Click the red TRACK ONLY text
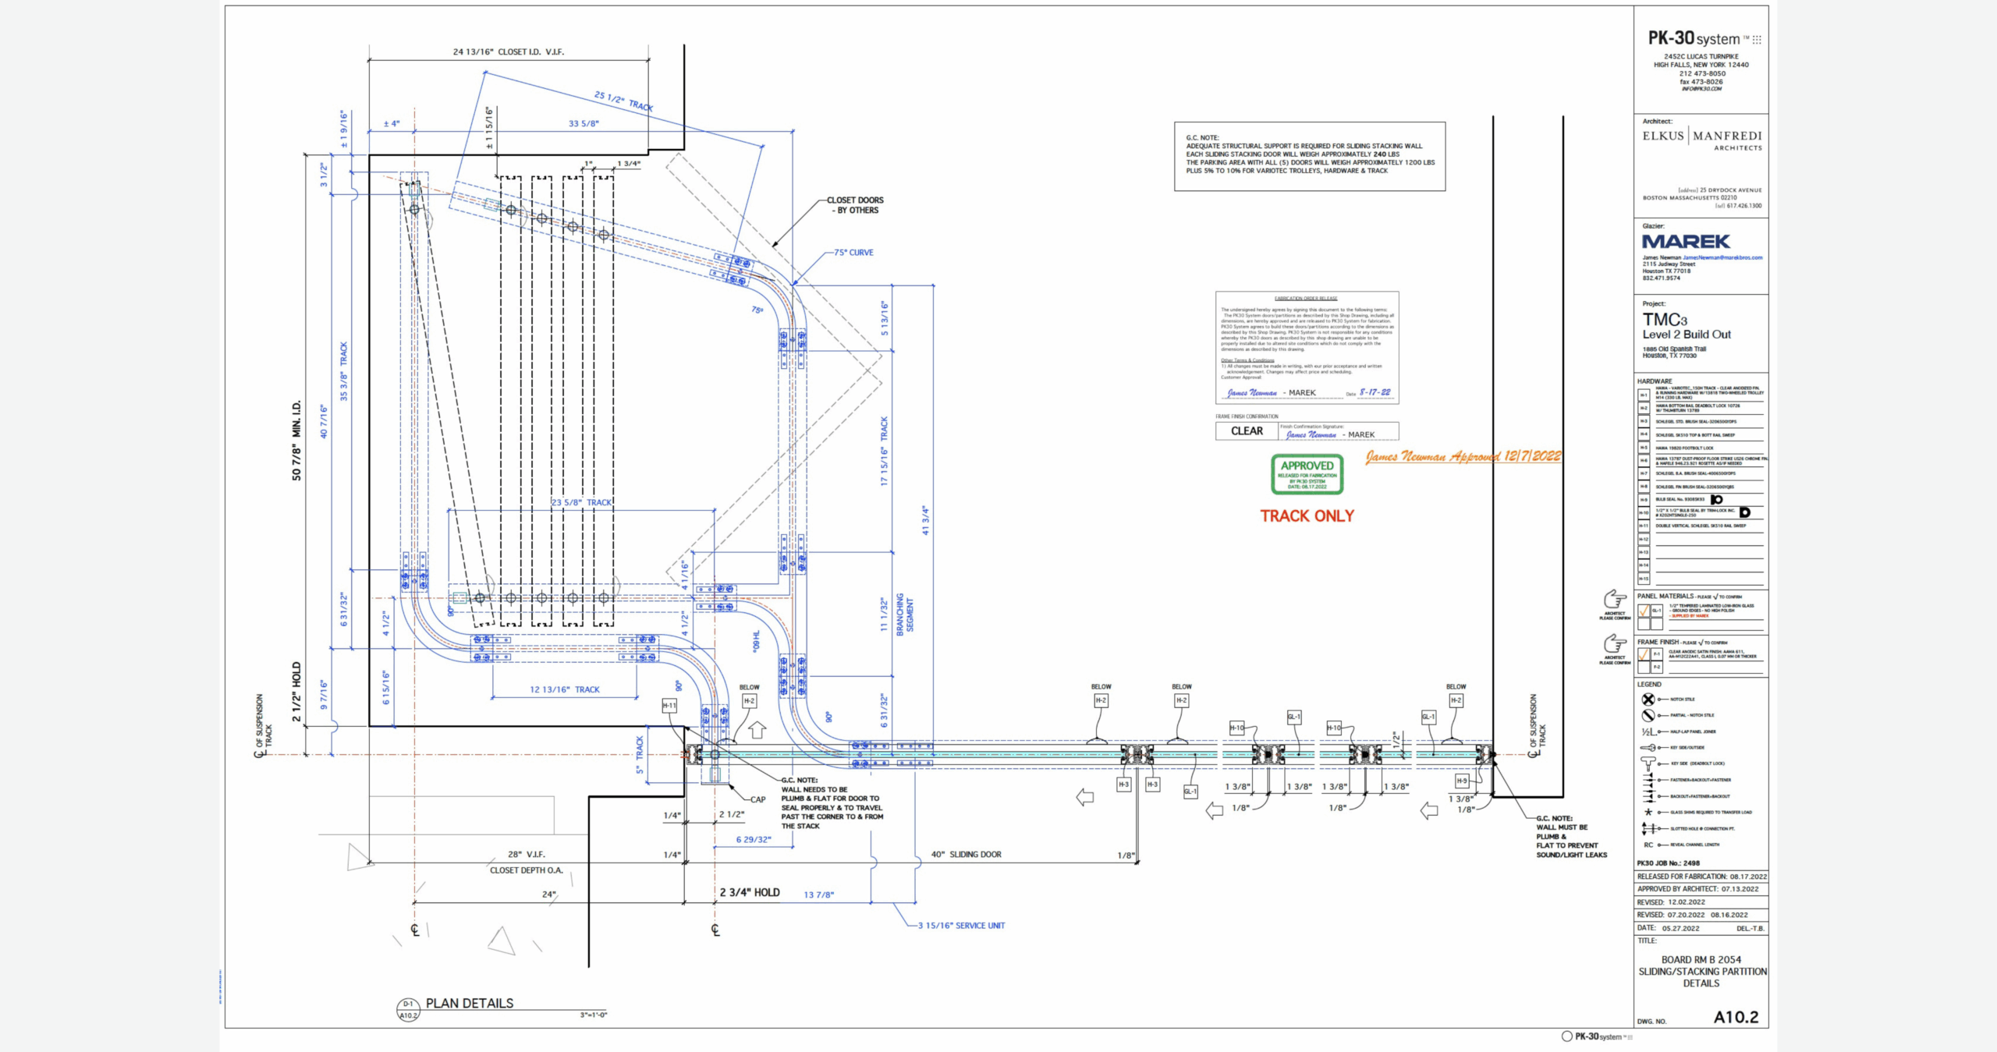The height and width of the screenshot is (1052, 1997). (1307, 516)
